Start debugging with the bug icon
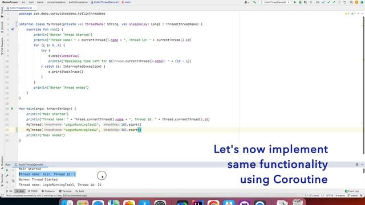The width and height of the screenshot is (365, 205). 300,2
